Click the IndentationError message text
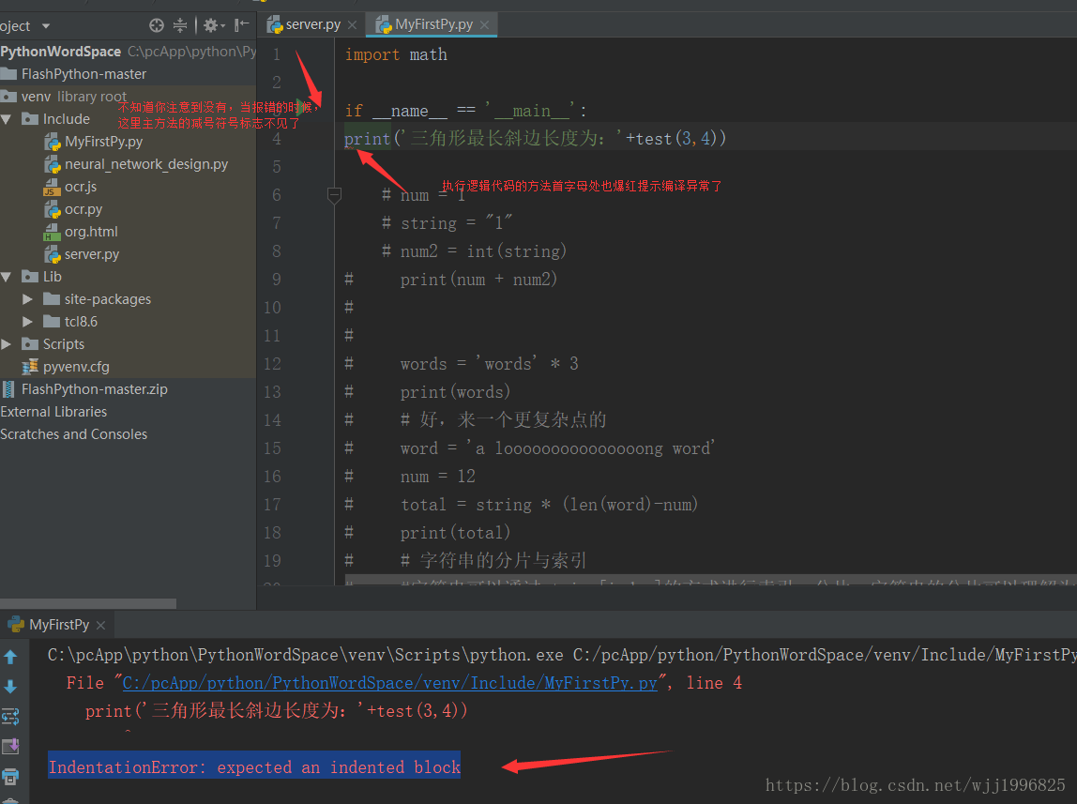The image size is (1077, 804). pyautogui.click(x=254, y=766)
